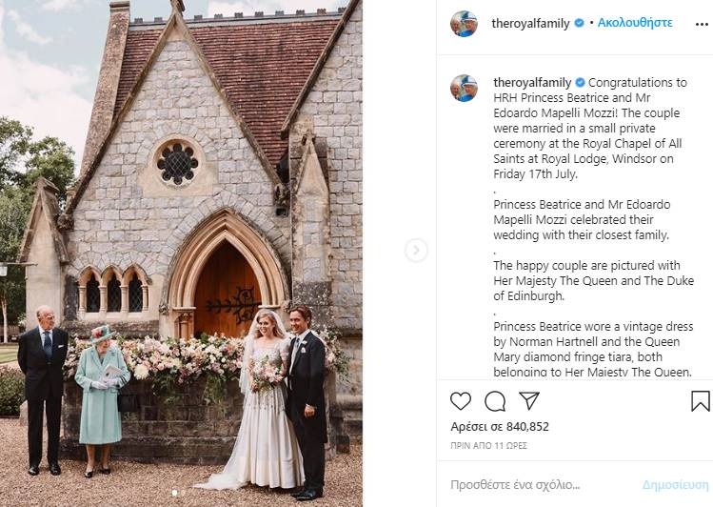Save the post with the bookmark icon

pos(700,401)
